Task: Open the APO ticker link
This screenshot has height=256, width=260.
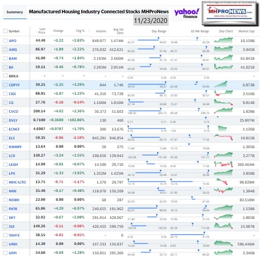Action: pos(12,41)
